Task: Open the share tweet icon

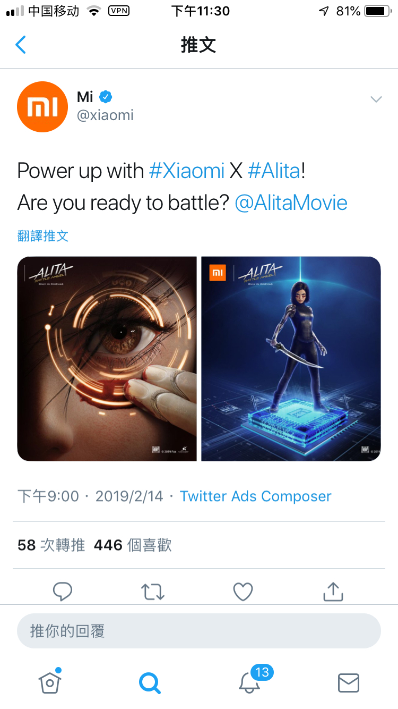Action: click(x=333, y=590)
